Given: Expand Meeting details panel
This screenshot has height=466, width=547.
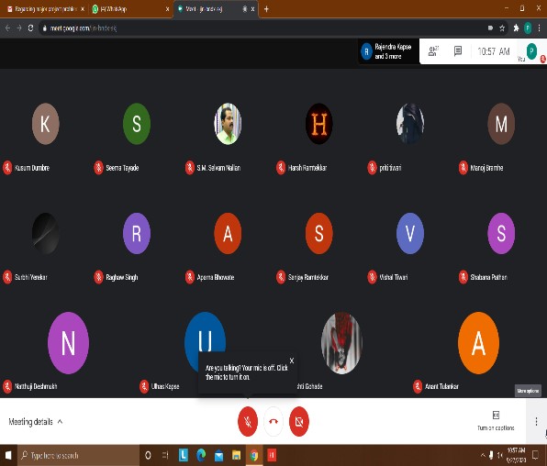Looking at the screenshot, I should pos(36,422).
